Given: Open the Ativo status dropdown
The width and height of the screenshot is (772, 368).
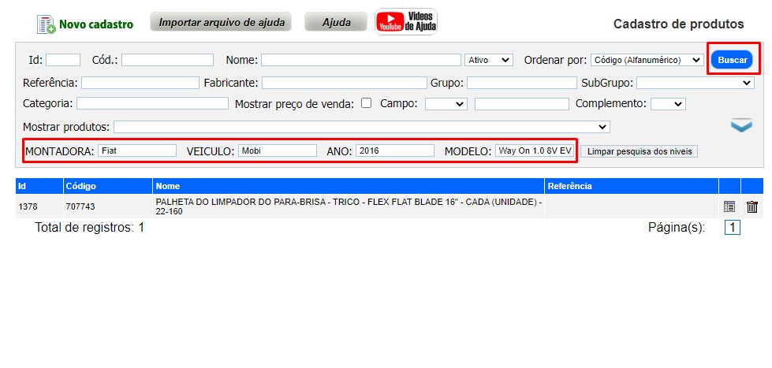Looking at the screenshot, I should pos(489,60).
